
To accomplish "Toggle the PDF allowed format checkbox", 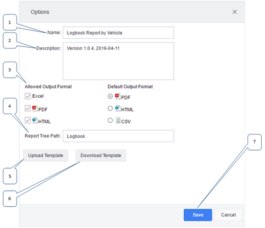I will pos(28,108).
